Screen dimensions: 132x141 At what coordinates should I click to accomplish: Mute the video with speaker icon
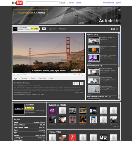18,75
